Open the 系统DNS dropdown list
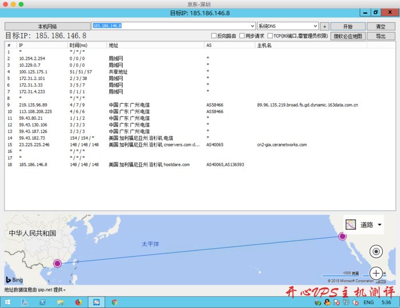The height and width of the screenshot is (308, 400). coord(315,26)
